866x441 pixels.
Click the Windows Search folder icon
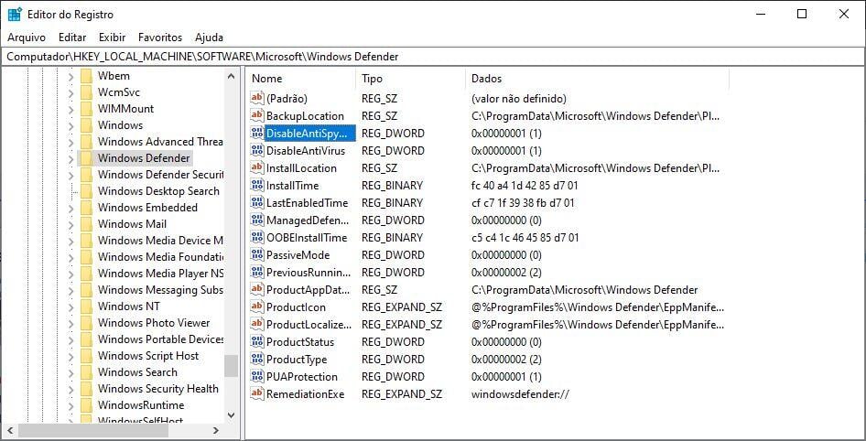point(86,372)
